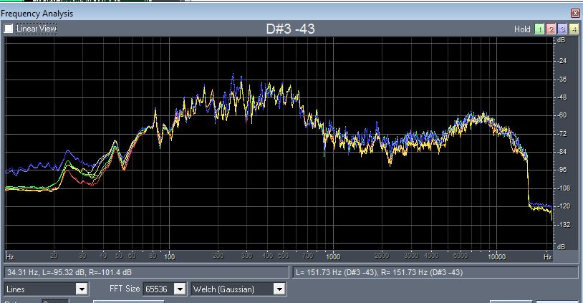
Task: Click the 34.31 Hz cursor status field
Action: tap(146, 272)
